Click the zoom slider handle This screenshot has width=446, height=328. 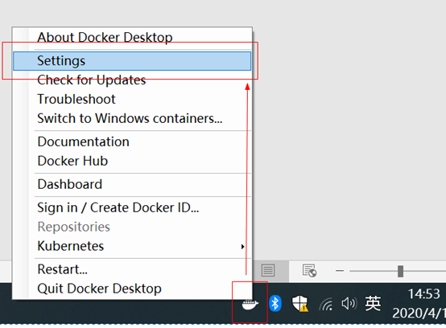point(400,271)
